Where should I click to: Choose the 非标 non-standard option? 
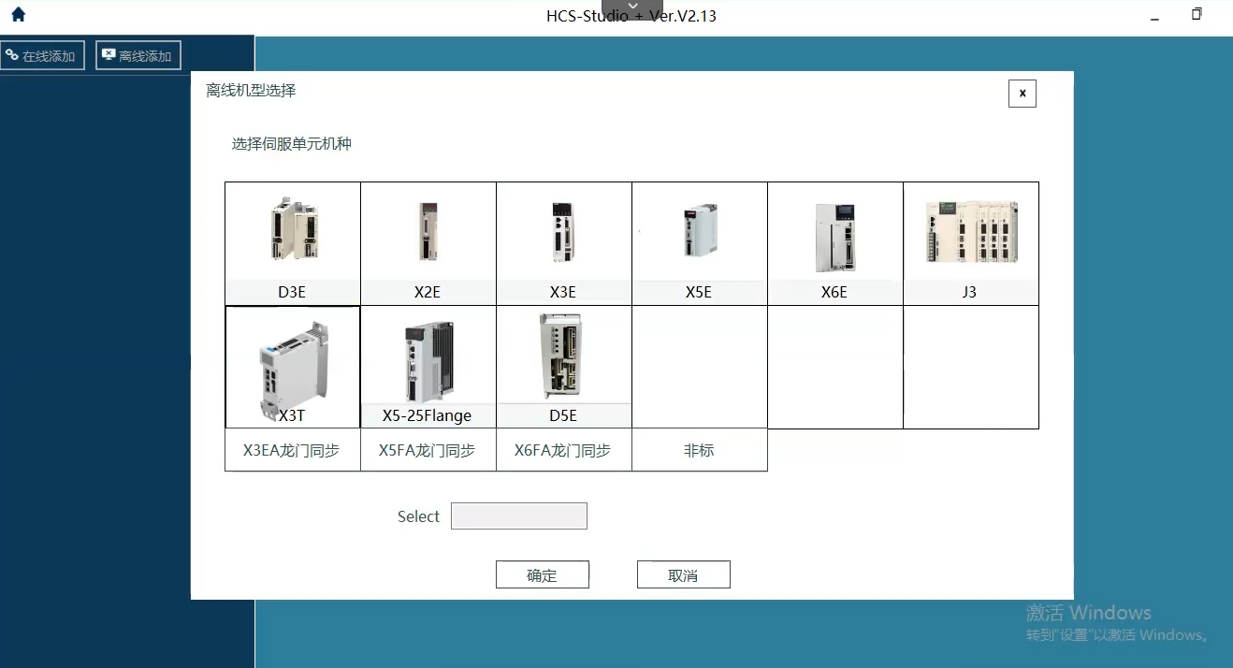(700, 450)
